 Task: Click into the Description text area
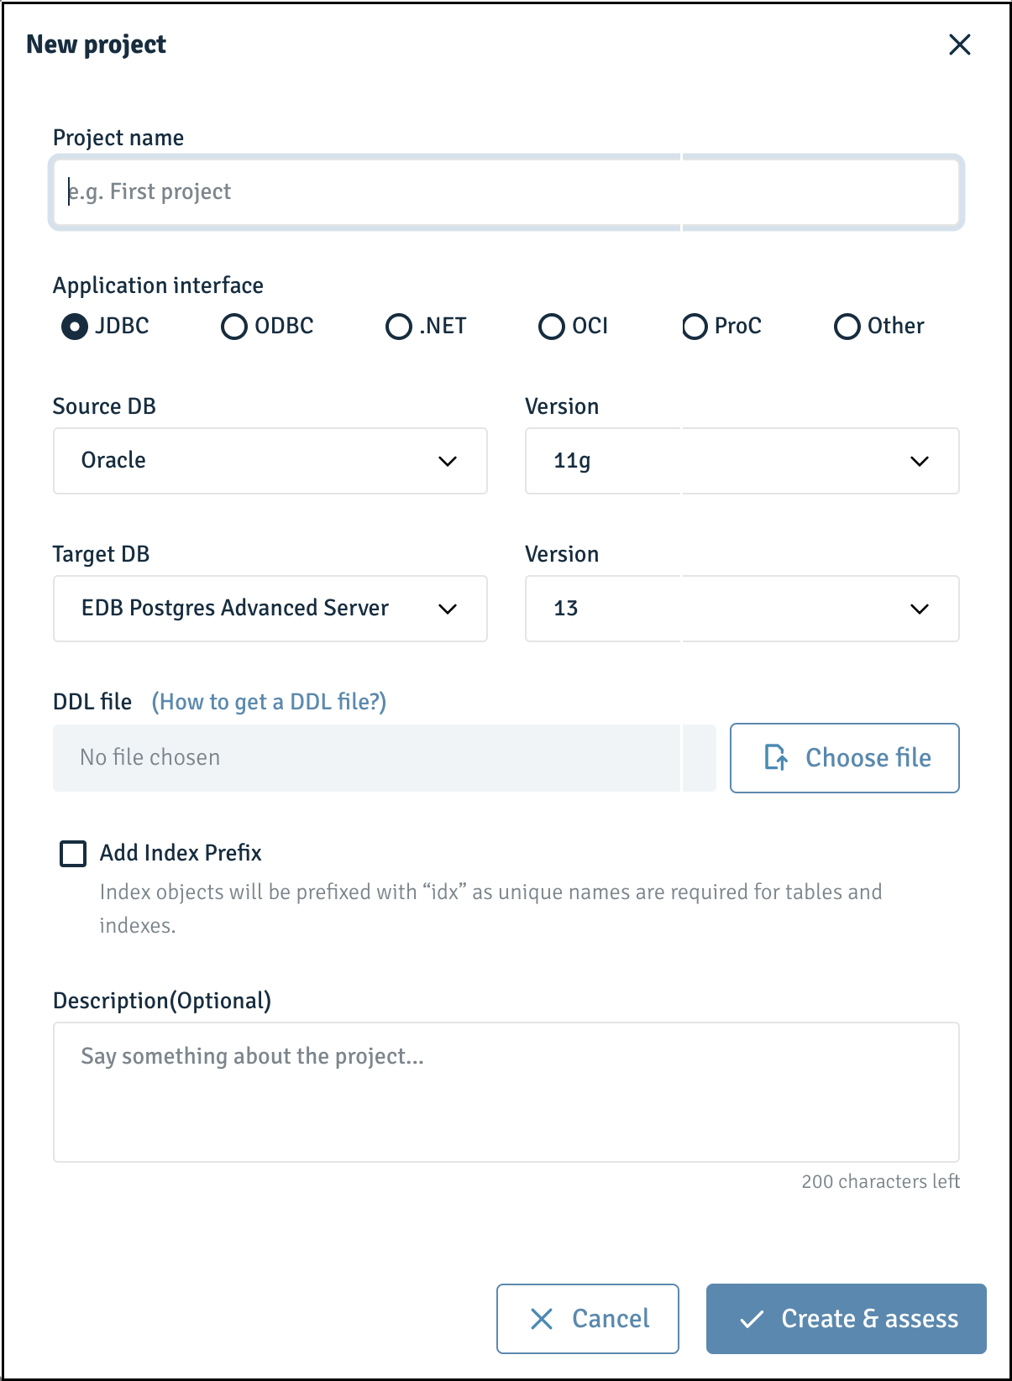[506, 1092]
